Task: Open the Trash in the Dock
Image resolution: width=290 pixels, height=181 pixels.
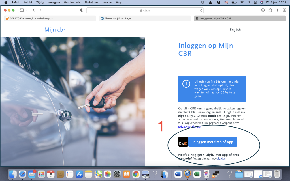Action: (x=277, y=174)
